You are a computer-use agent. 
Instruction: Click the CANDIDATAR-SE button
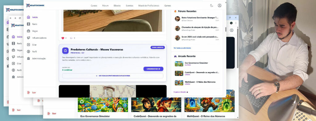(153, 69)
